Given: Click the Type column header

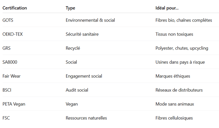Looking at the screenshot, I should [70, 8].
